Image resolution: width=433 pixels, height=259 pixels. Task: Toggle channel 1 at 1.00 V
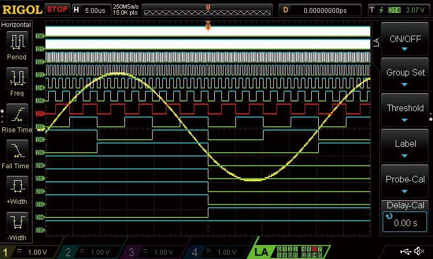click(31, 252)
